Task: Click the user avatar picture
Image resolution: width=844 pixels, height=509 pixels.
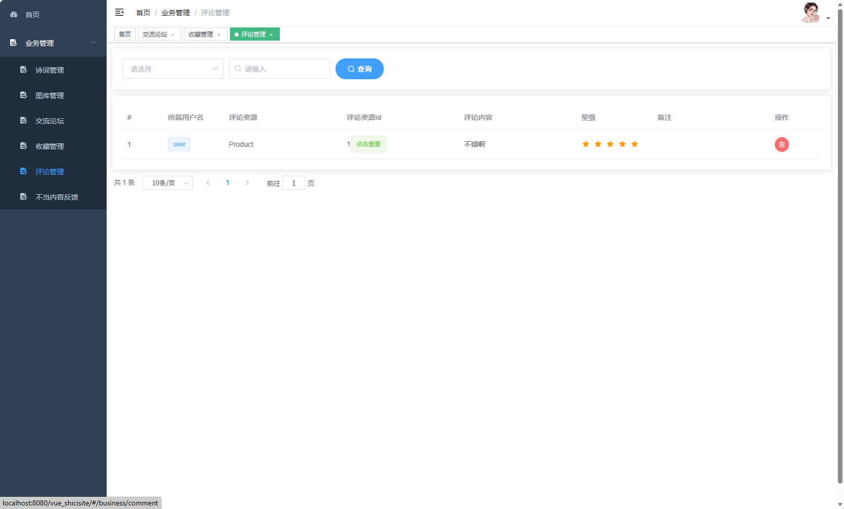Action: (x=811, y=13)
